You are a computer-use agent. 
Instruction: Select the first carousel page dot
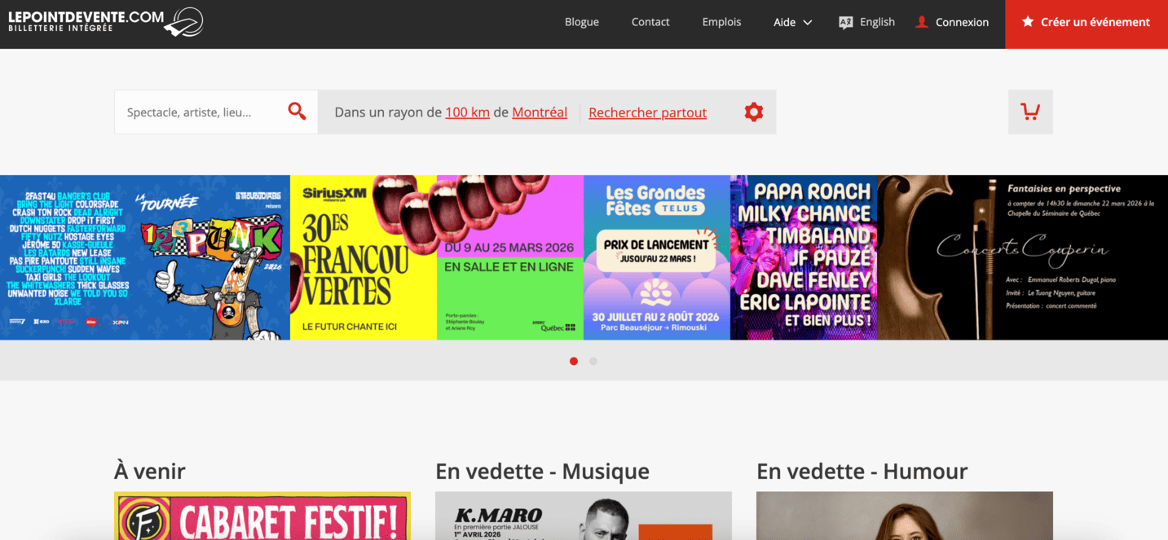click(x=574, y=361)
